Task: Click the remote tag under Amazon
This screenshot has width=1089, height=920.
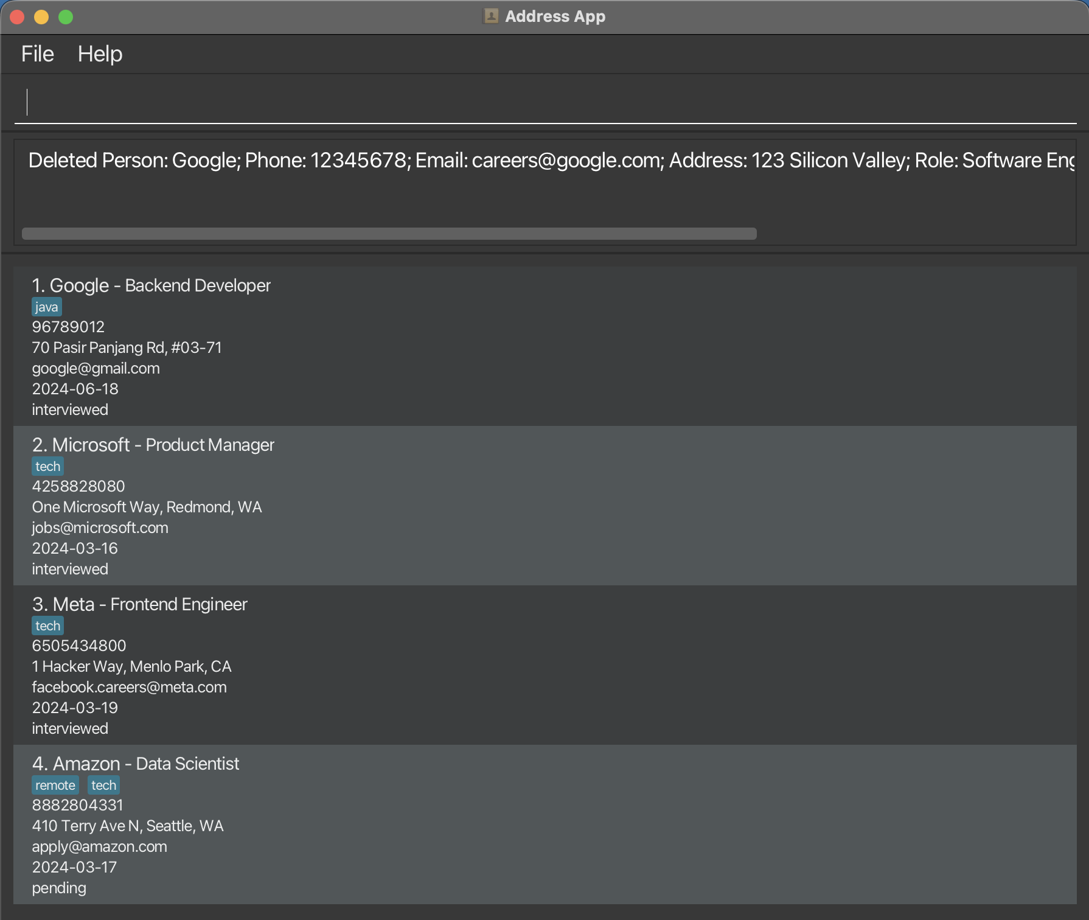Action: (x=55, y=786)
